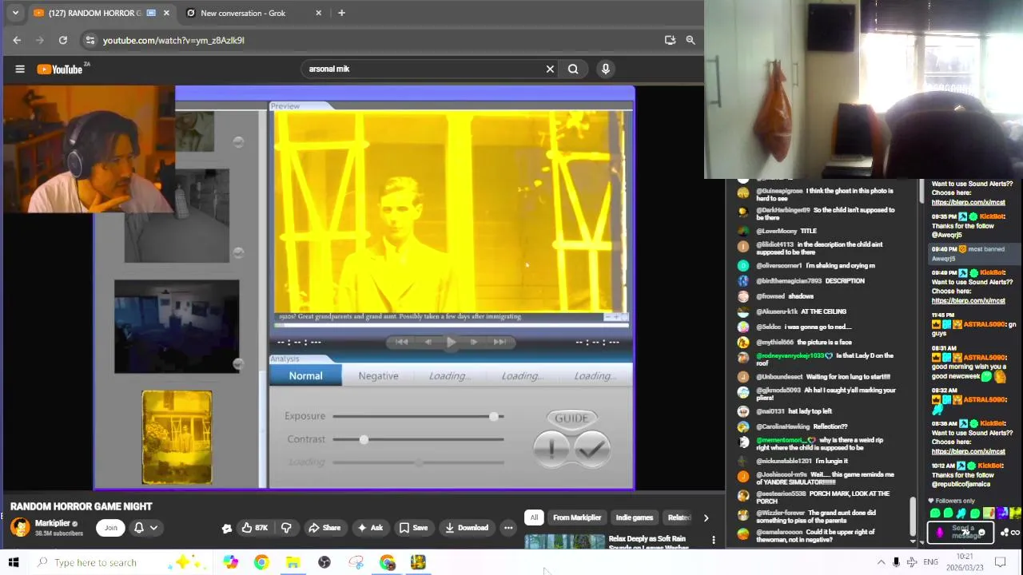The width and height of the screenshot is (1023, 575).
Task: Open the more actions ellipsis menu
Action: point(508,527)
